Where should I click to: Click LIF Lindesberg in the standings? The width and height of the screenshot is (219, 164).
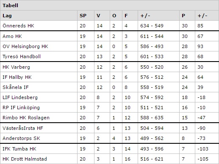point(20,97)
